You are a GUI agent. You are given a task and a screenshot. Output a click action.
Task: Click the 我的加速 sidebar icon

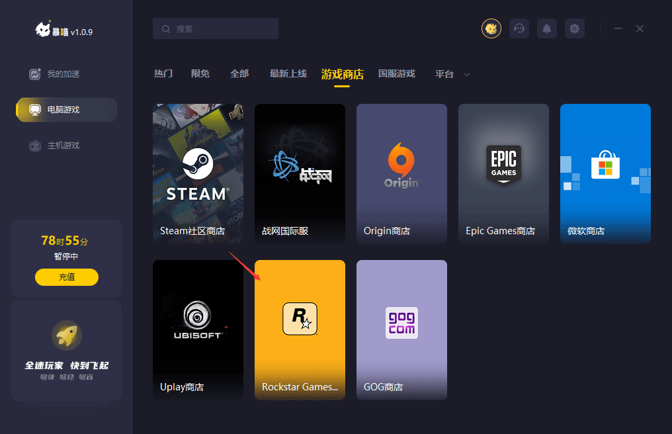[x=34, y=74]
